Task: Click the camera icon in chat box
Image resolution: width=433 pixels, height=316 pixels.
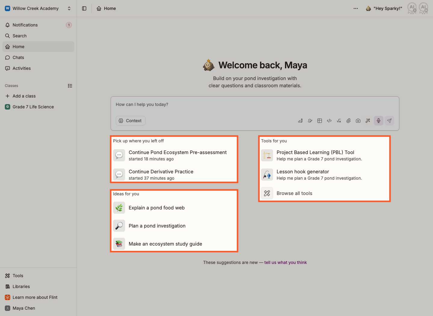Action: [358, 121]
